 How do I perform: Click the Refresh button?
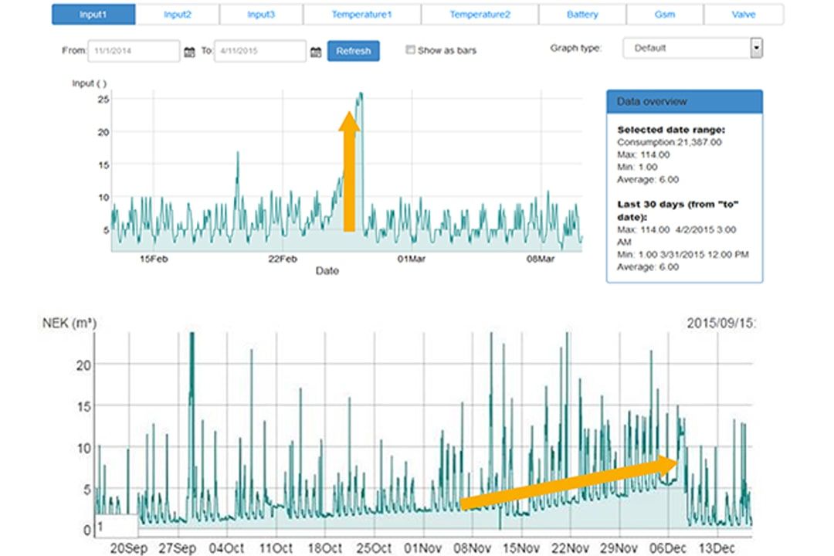click(x=353, y=51)
